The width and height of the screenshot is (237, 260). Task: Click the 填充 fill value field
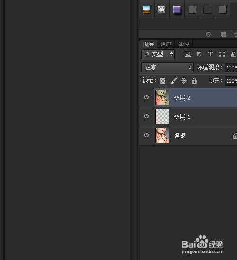click(231, 81)
